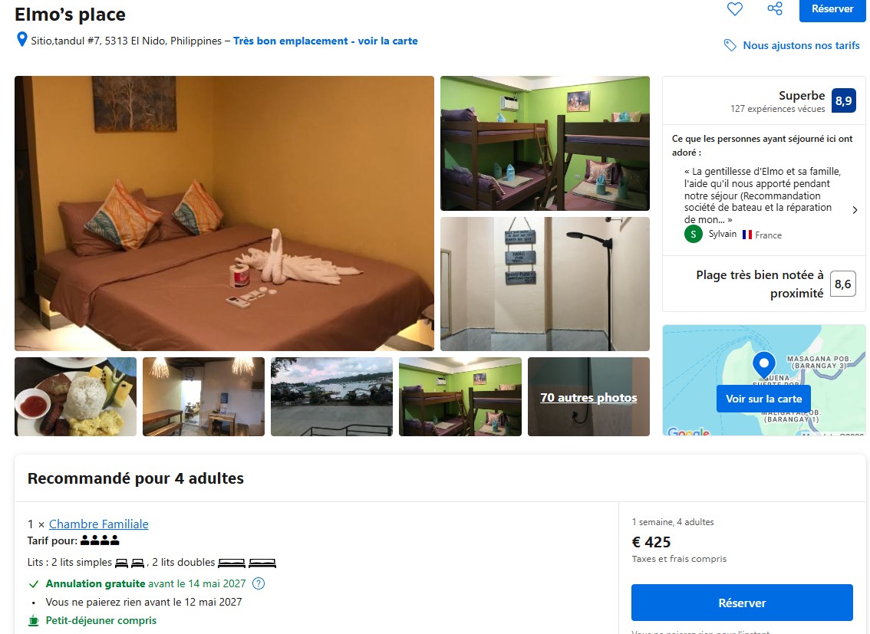Click the large Réserver button under € 425
The width and height of the screenshot is (870, 634).
(x=742, y=603)
